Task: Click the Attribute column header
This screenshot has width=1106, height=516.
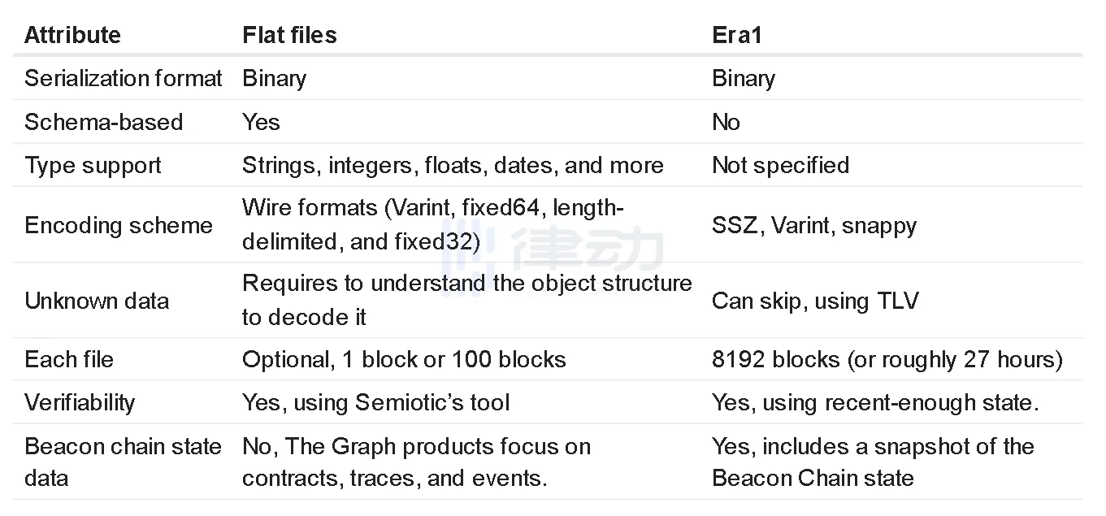Action: (72, 35)
